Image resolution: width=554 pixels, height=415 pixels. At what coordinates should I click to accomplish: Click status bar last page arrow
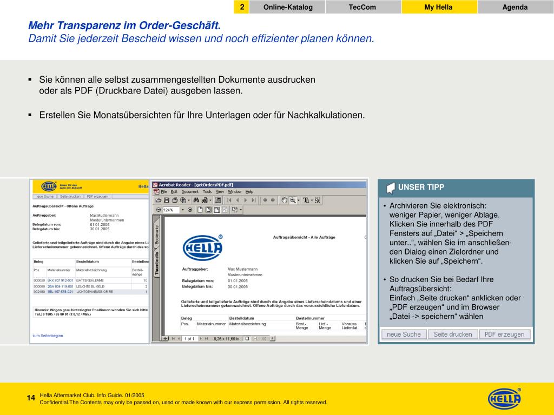206,339
